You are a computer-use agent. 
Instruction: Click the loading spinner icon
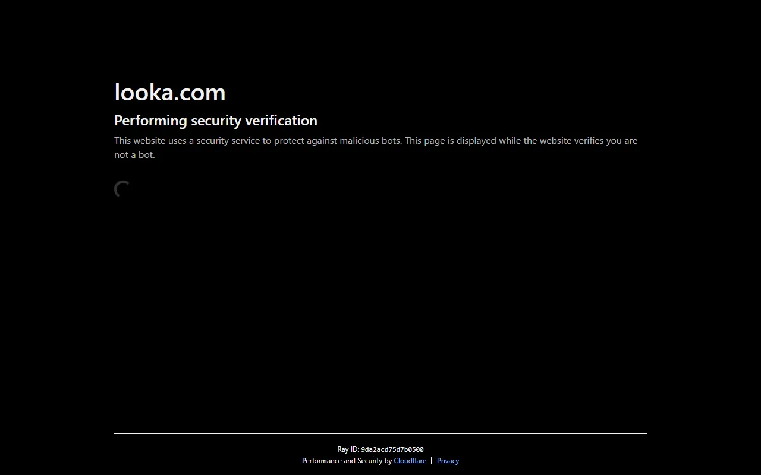pyautogui.click(x=122, y=189)
